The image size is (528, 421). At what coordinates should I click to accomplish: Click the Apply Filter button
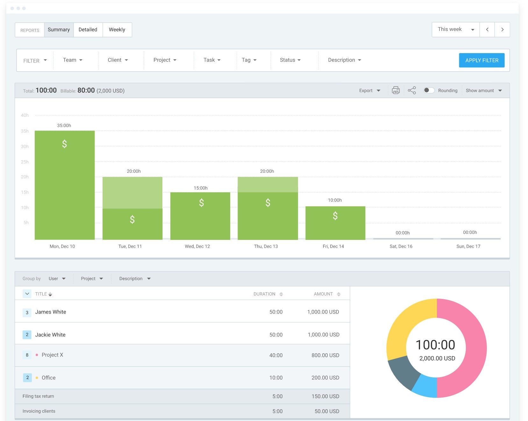coord(482,60)
